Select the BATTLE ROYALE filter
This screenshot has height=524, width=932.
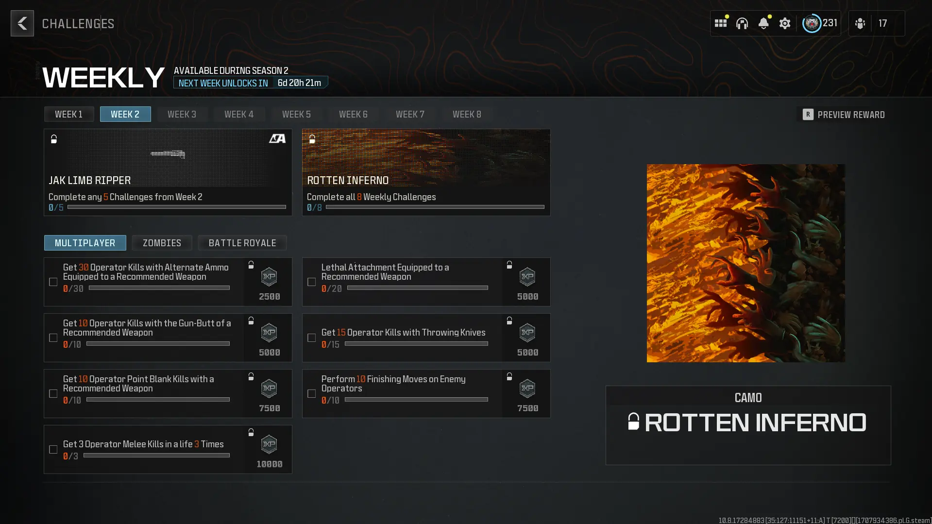(242, 243)
